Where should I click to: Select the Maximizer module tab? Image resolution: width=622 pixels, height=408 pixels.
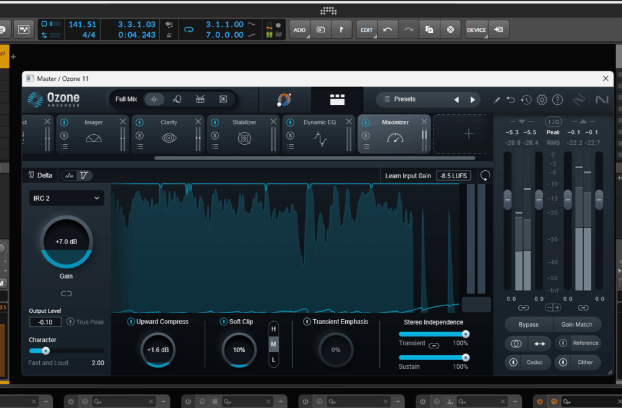tap(394, 134)
